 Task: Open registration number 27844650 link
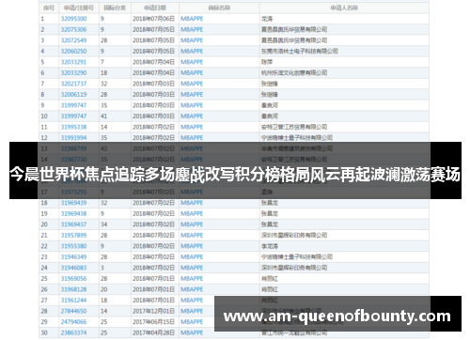(x=73, y=311)
